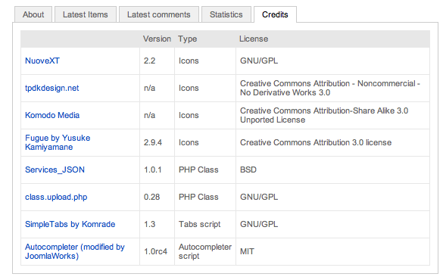Click Creative Commons Attribution 3.0 license text
This screenshot has width=443, height=280.
click(316, 142)
